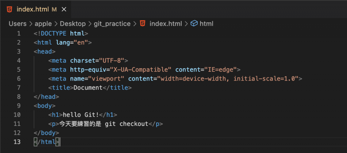Click the index.html text in the breadcrumb path
Screen dimensions: 347x153
166,24
